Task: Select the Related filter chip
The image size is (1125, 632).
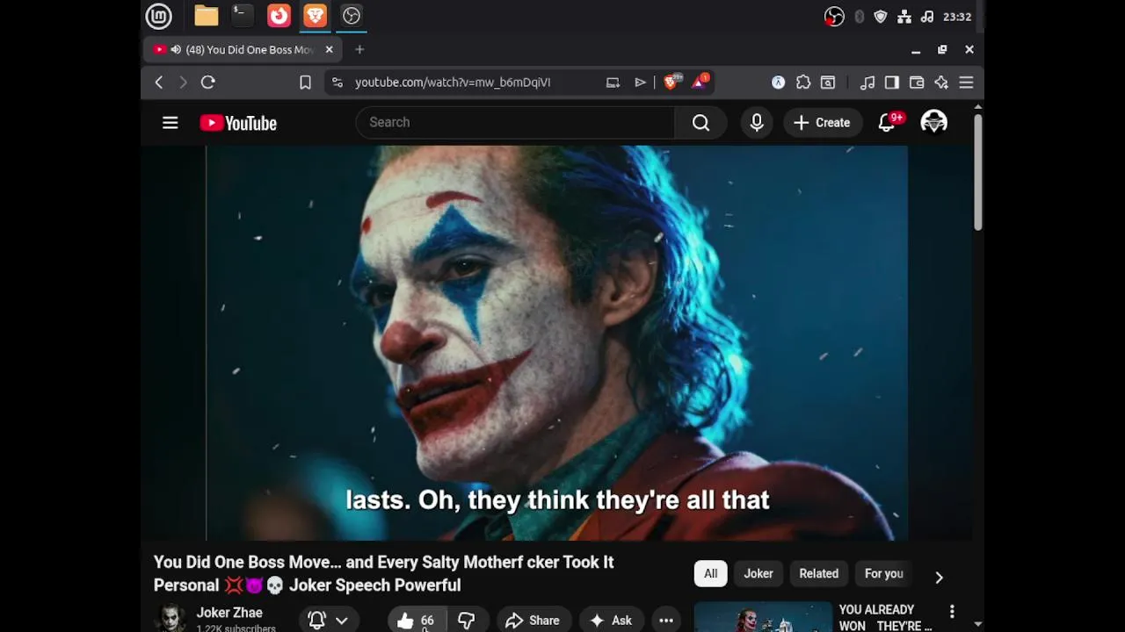Action: 819,573
